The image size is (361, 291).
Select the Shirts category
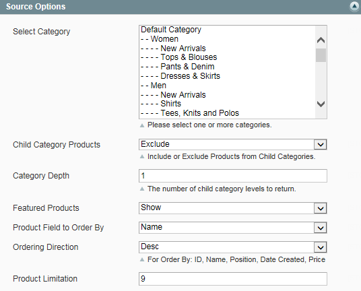click(227, 104)
